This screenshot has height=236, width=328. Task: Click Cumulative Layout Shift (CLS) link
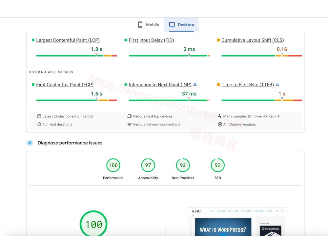253,40
